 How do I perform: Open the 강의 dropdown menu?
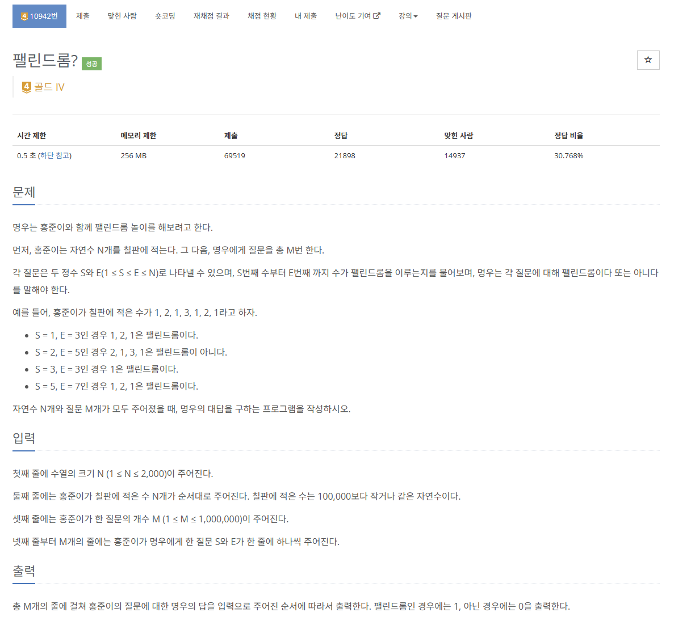407,16
